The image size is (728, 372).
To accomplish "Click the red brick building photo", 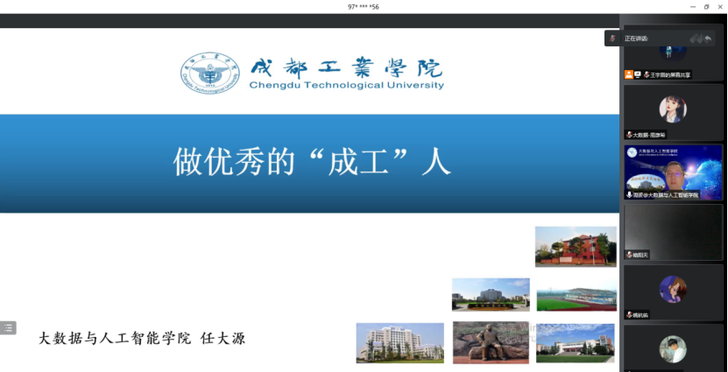I will [x=576, y=246].
